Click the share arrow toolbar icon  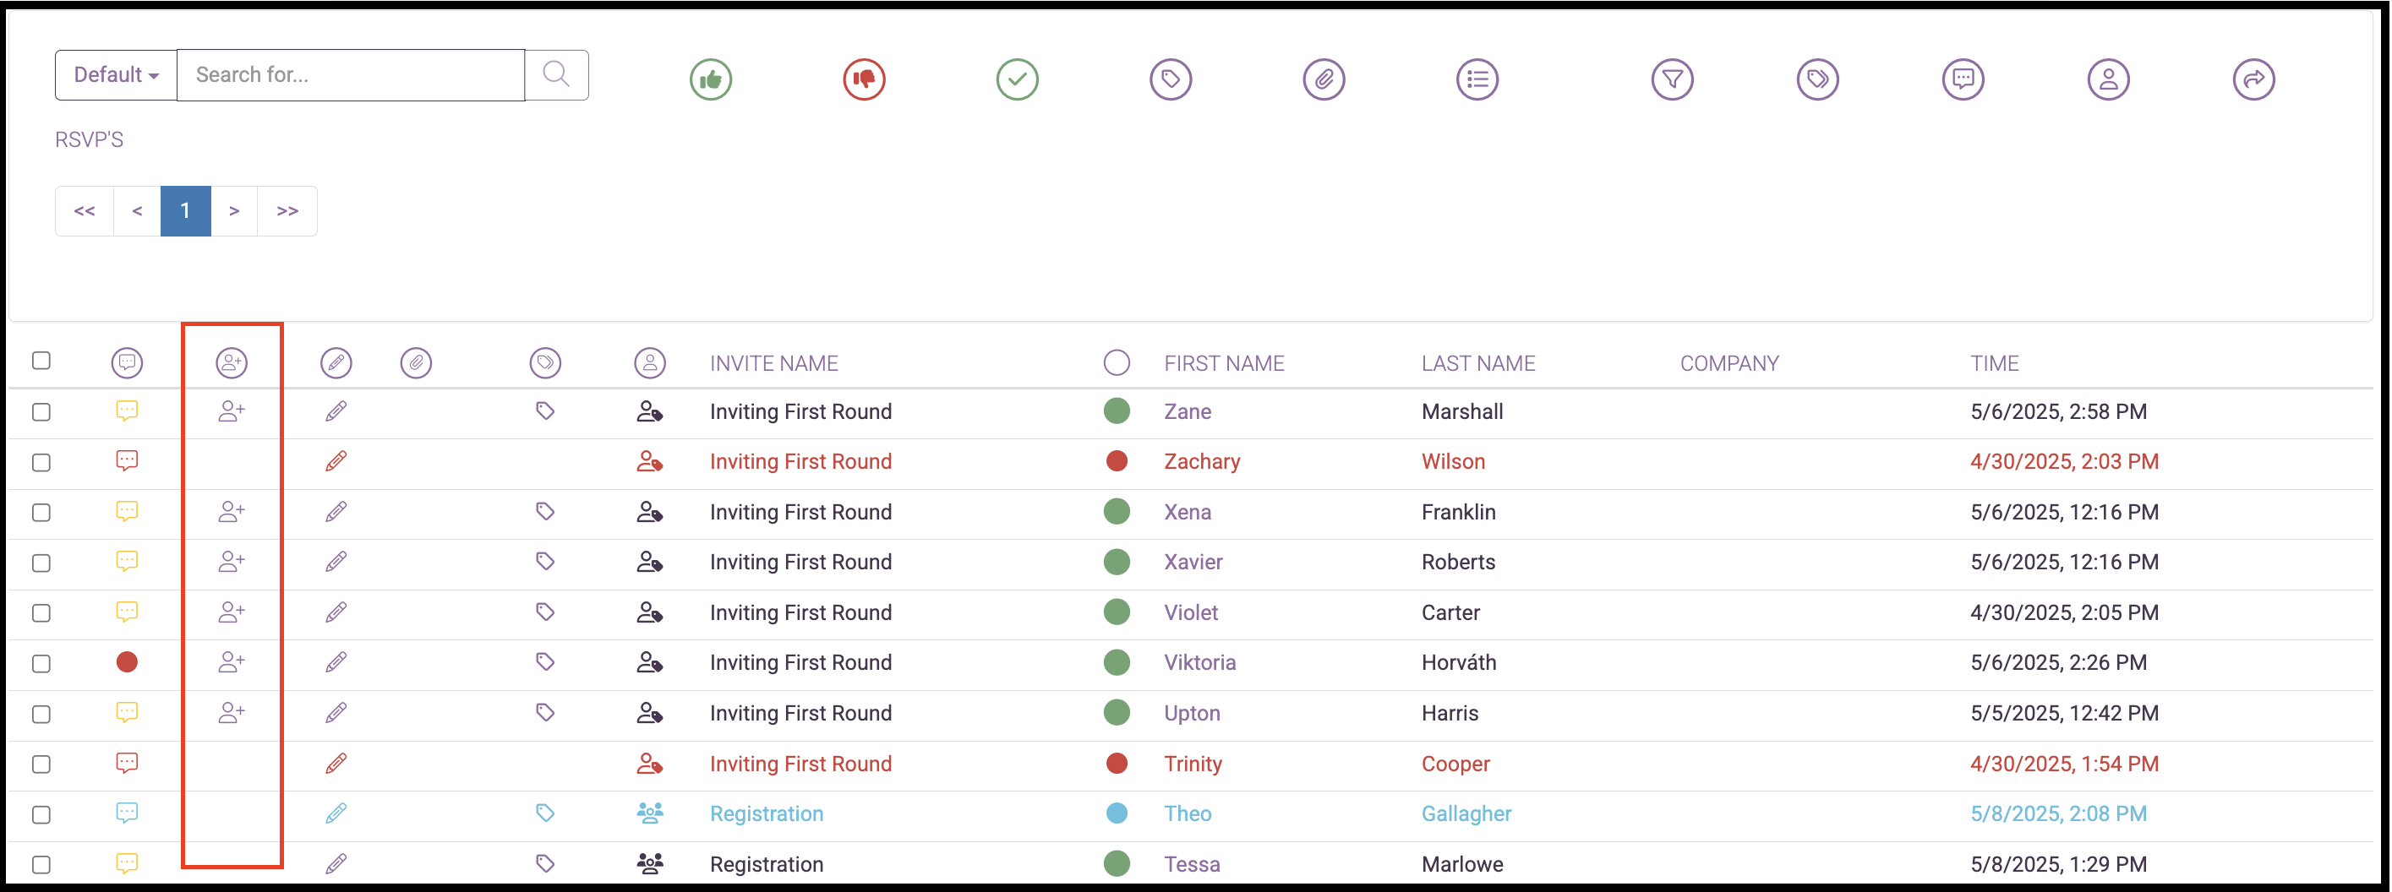2253,79
